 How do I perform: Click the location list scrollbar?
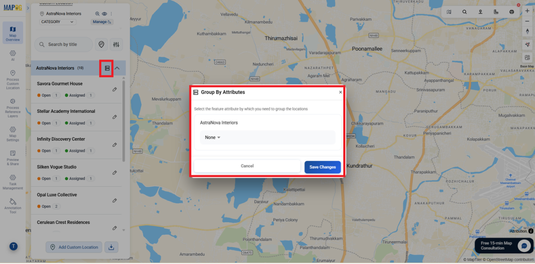point(123,121)
